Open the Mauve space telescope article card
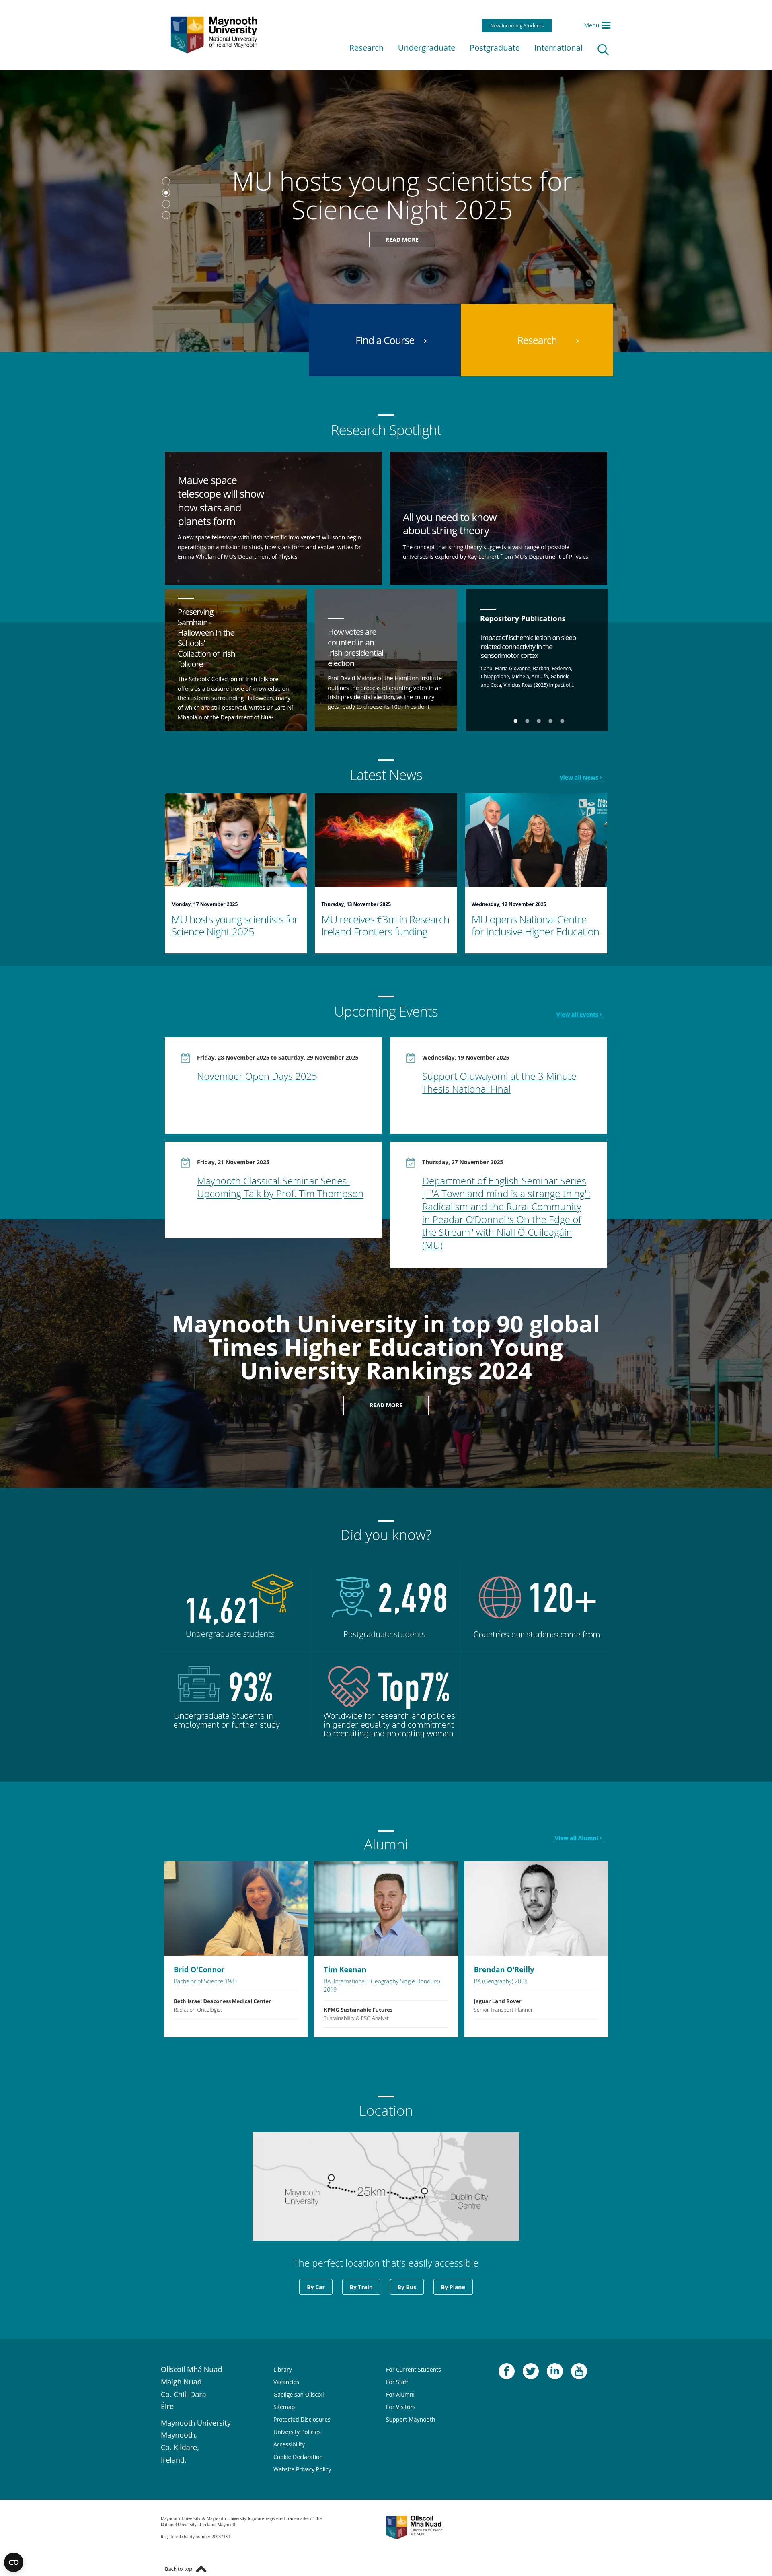772x2576 pixels. pyautogui.click(x=273, y=518)
